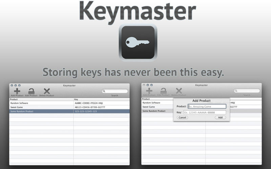
Task: Click Add button in Add Product dialog
Action: coord(220,117)
